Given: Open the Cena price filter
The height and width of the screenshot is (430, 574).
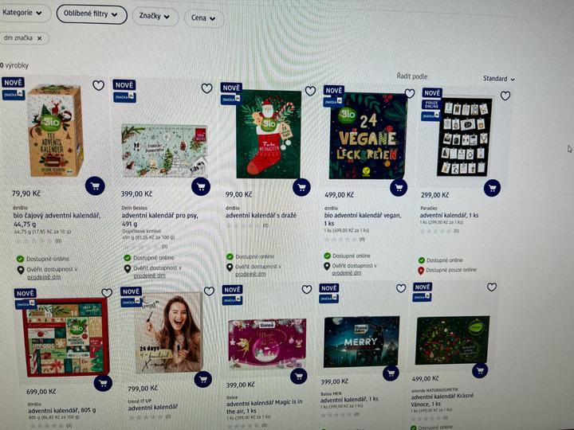Looking at the screenshot, I should tap(203, 18).
